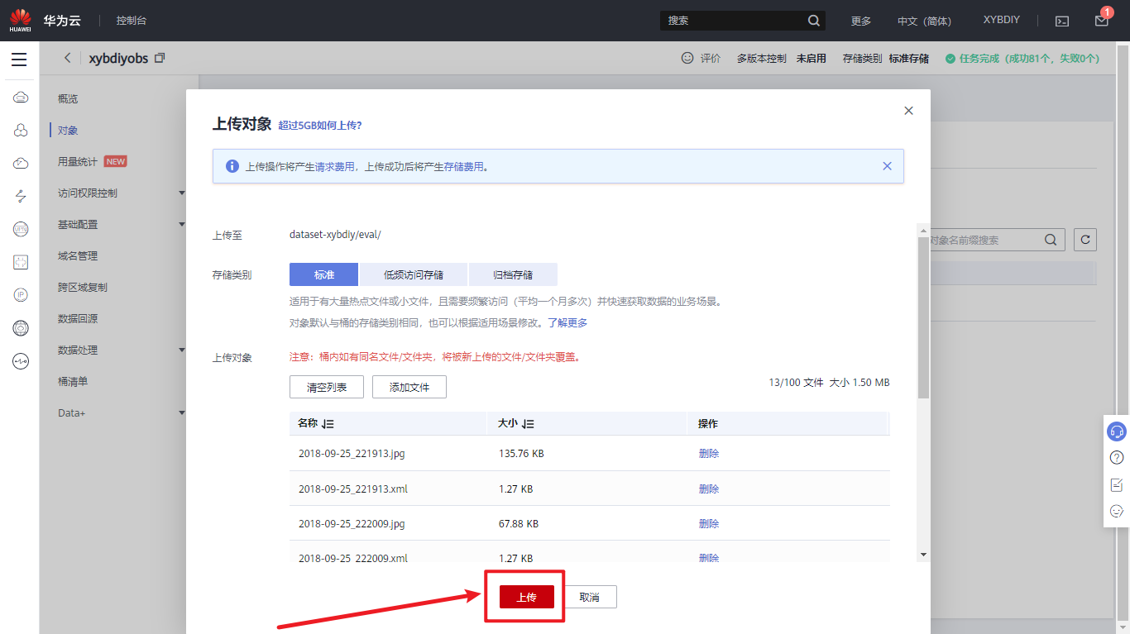Viewport: 1130px width, 634px height.
Task: Click the 取消 button
Action: 589,597
